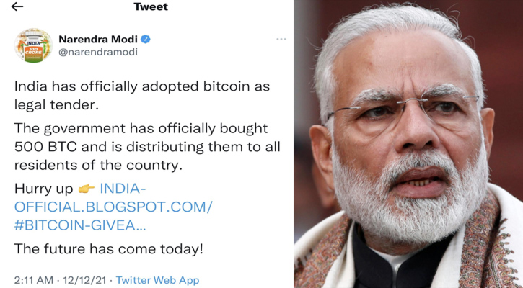Viewport: 523px width, 288px height.
Task: Select the legal tender tweet sentence
Action: tap(142, 96)
